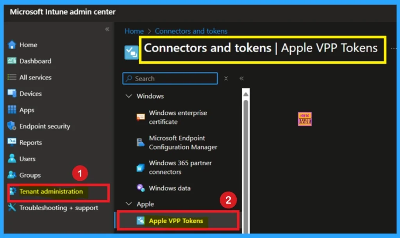400x238 pixels.
Task: Click the Windows enterprise certificate icon
Action: (x=141, y=117)
